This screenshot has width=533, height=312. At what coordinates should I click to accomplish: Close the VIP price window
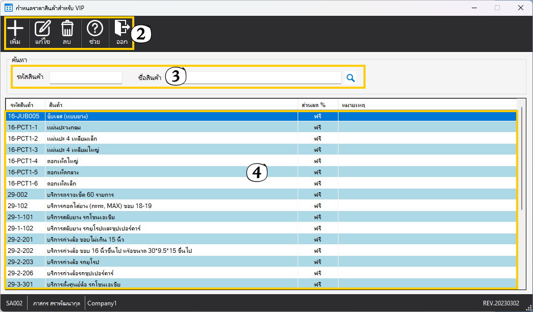point(521,8)
